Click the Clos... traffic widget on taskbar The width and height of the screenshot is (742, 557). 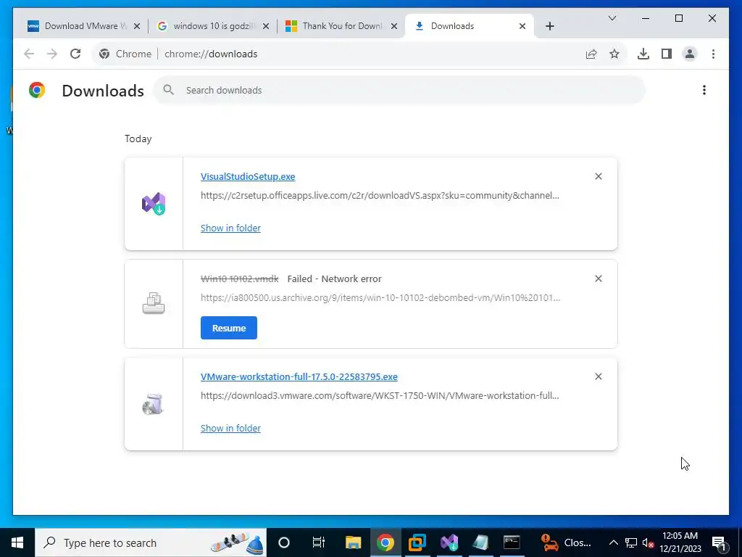point(566,542)
